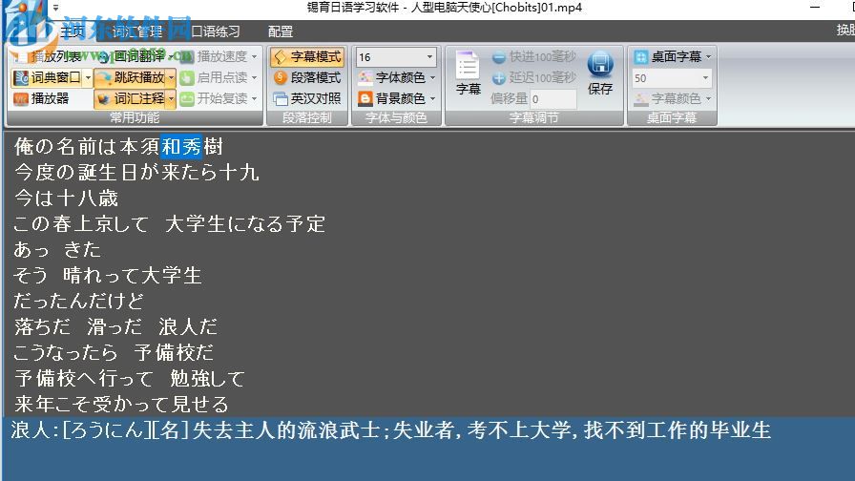
Task: Select subtitle line 来年こそ受かって見せる
Action: (121, 404)
